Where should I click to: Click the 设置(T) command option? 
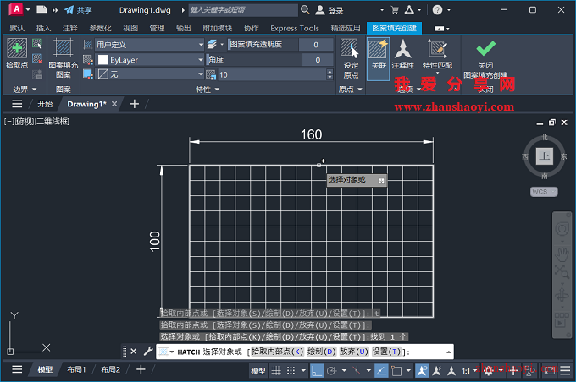coord(386,352)
